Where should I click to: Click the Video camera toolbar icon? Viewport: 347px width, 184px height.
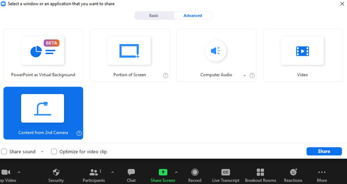tap(6, 172)
